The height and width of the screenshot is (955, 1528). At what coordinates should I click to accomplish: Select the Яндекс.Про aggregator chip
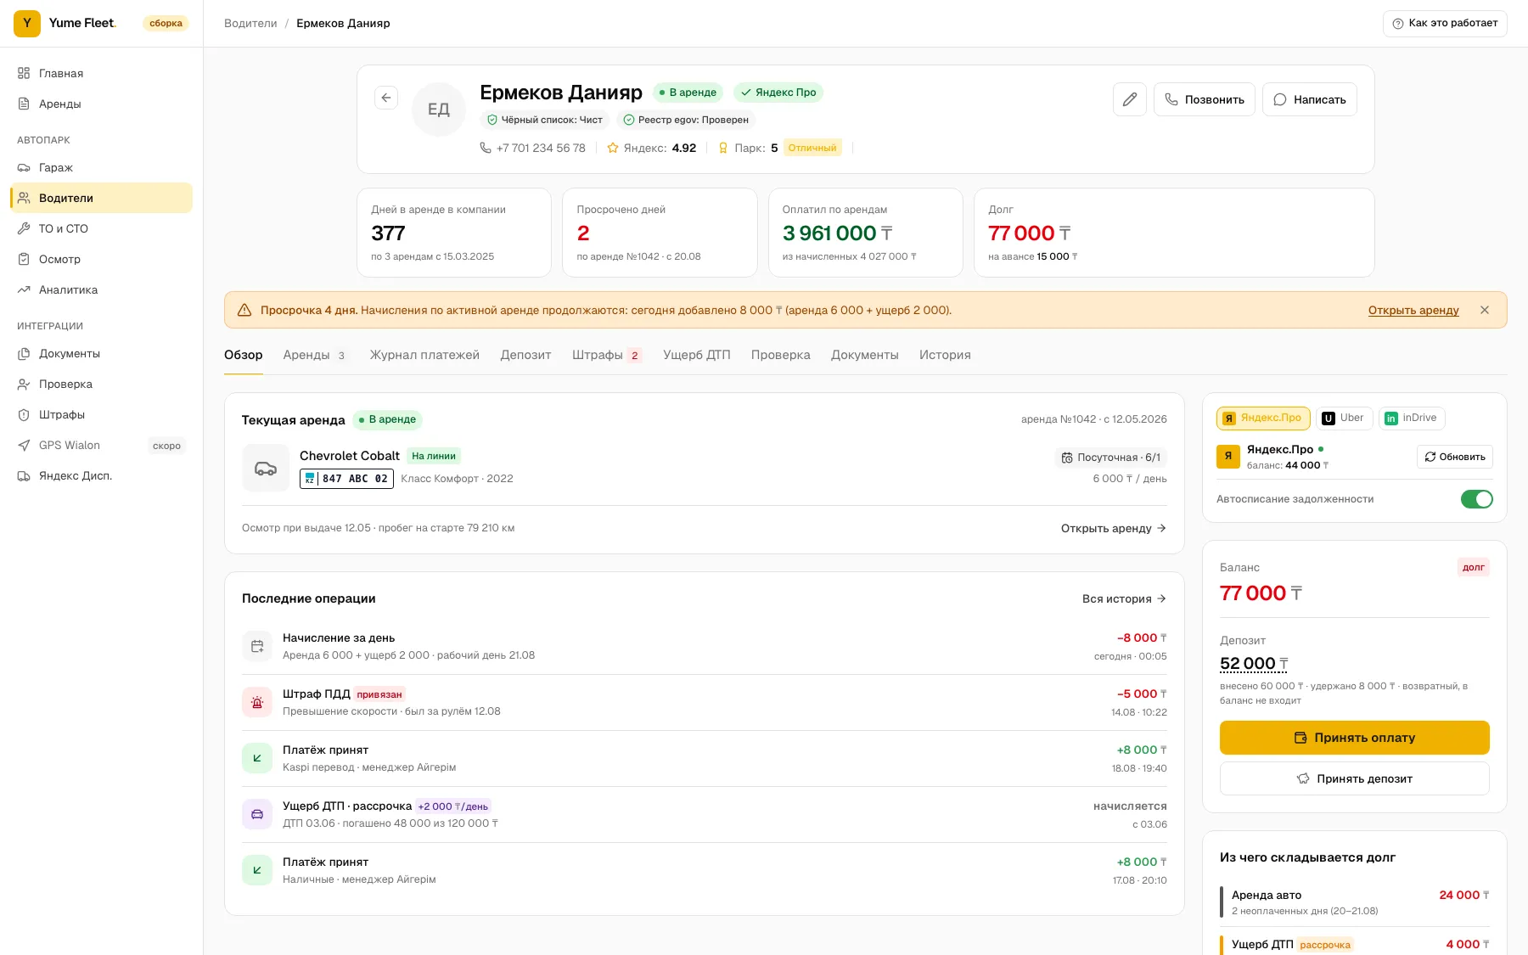(x=1263, y=418)
